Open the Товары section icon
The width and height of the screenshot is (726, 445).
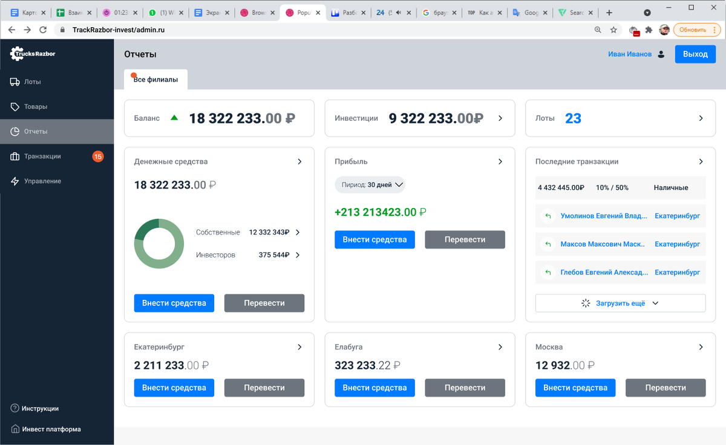point(15,106)
